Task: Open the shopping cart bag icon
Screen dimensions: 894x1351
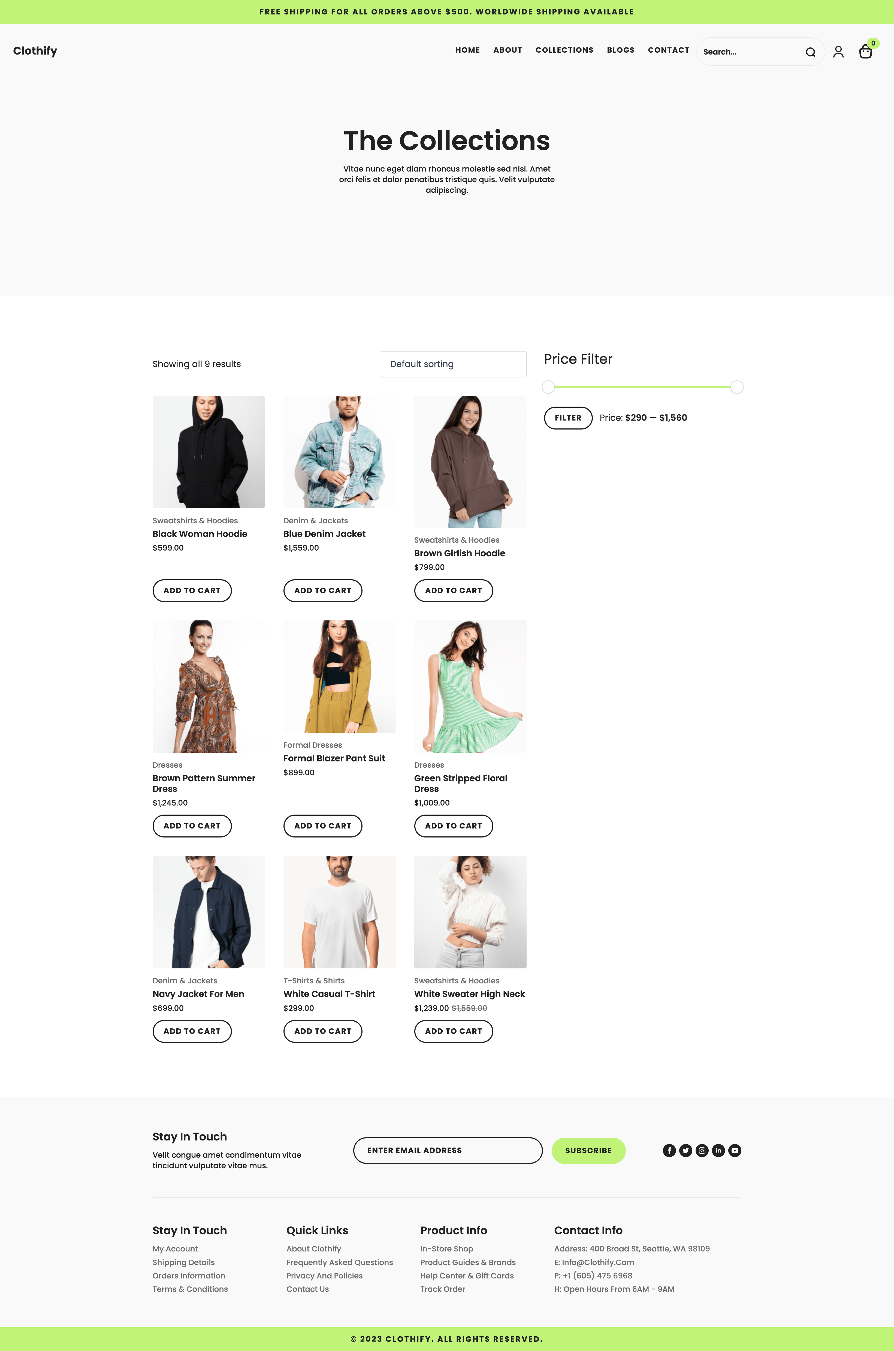Action: pos(865,52)
